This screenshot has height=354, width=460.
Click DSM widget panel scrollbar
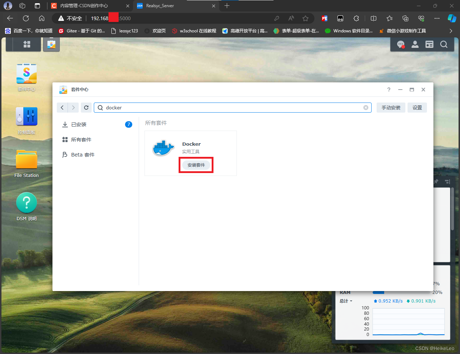(x=452, y=209)
